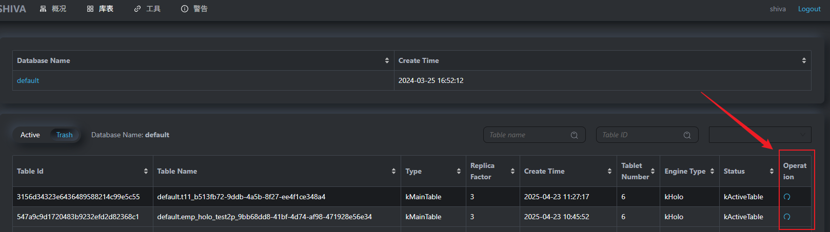
Task: Open the 工具 tools menu
Action: click(x=148, y=9)
